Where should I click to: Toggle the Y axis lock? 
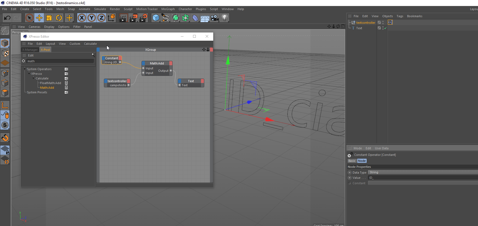point(92,18)
